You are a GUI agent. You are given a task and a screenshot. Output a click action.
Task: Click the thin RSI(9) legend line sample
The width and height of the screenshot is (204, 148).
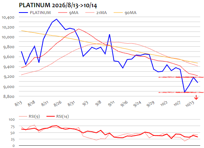click(23, 117)
